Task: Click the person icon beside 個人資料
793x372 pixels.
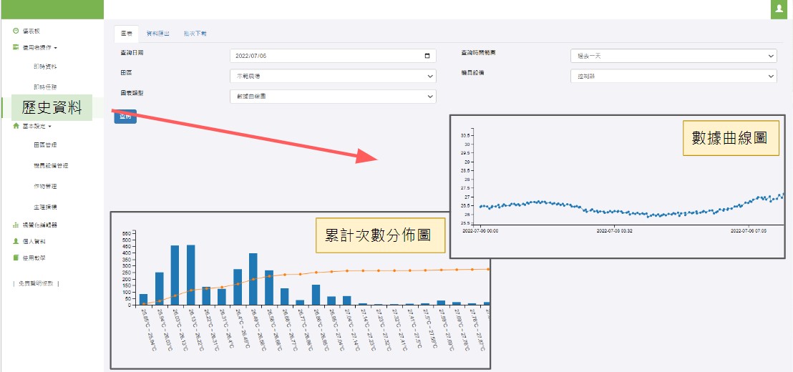Action: (16, 241)
